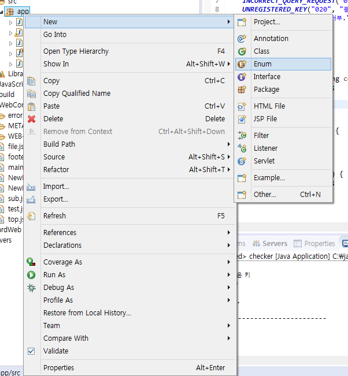Expand the Declarations submenu arrow
The image size is (348, 376).
coord(229,245)
